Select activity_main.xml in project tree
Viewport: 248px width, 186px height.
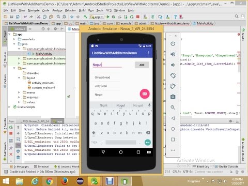43,83
